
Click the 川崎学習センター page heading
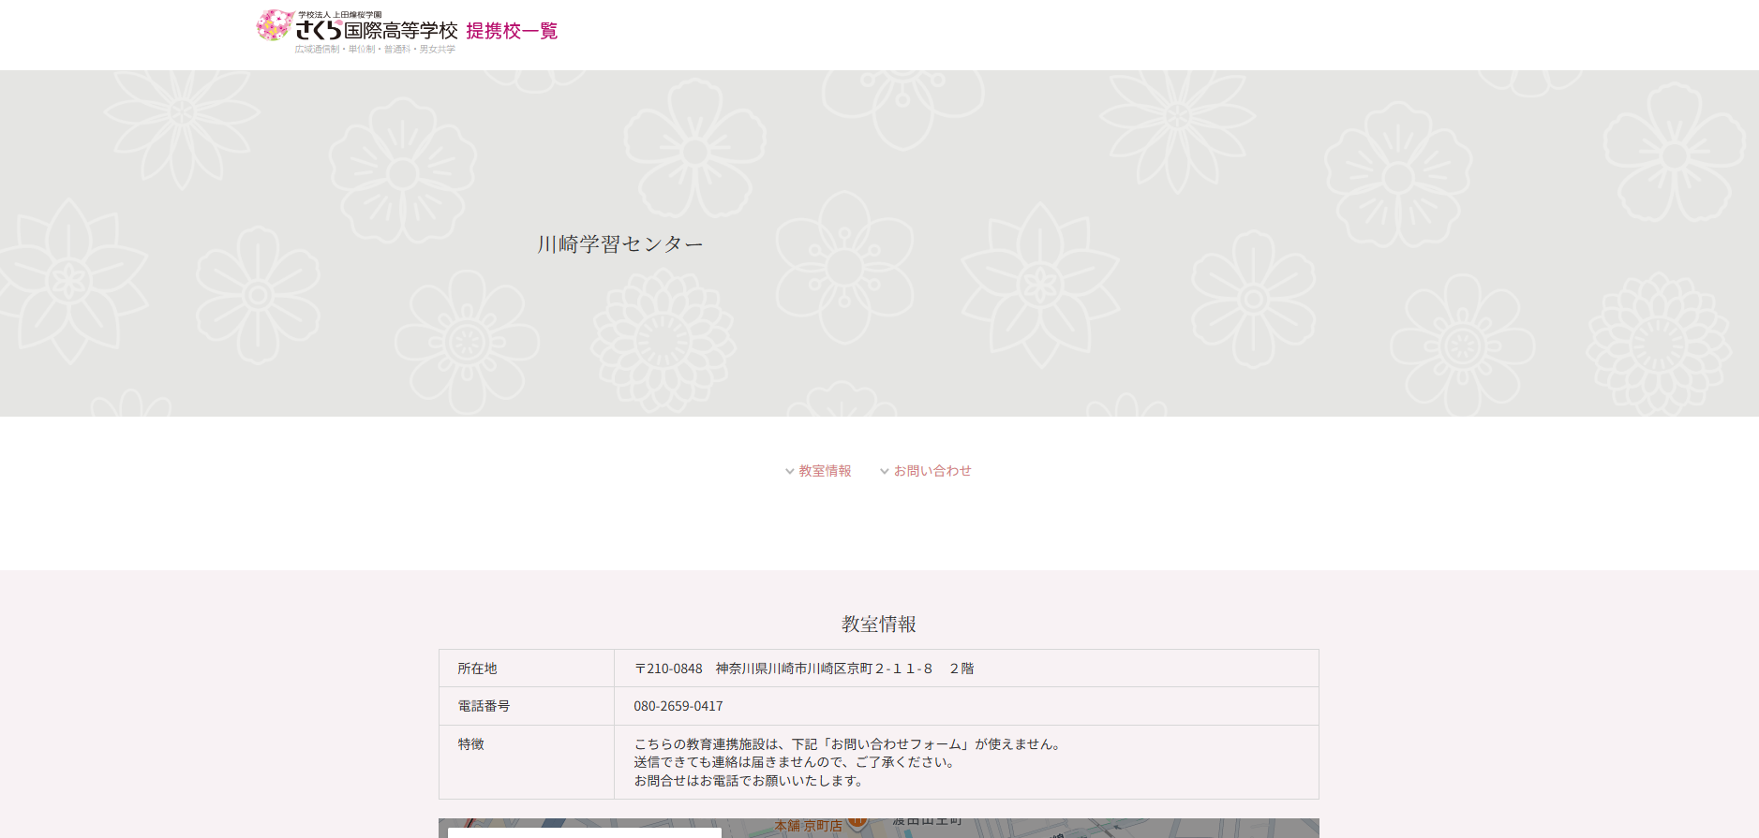619,244
